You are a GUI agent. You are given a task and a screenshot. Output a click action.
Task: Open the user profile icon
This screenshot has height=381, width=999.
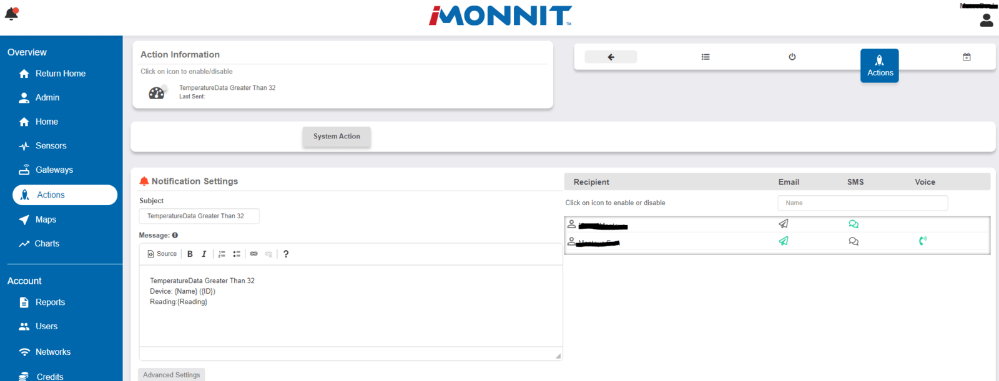(987, 21)
